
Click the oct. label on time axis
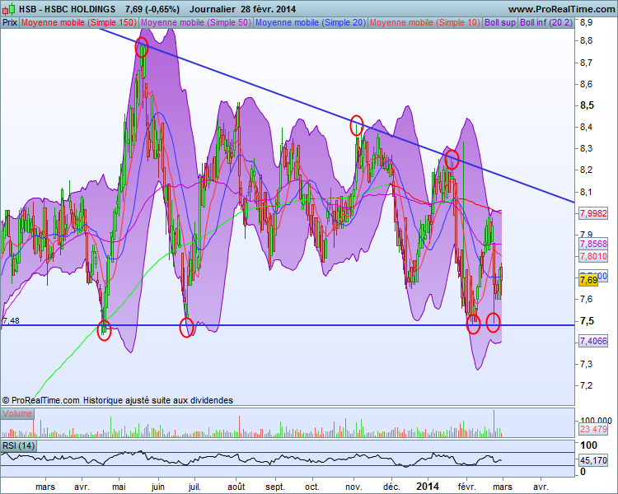click(312, 487)
